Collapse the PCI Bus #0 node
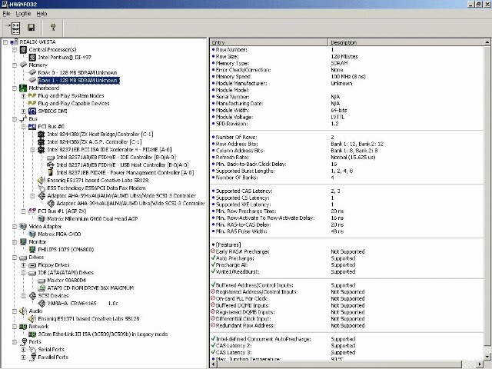Viewport: 492px width, 369px height. pos(24,126)
